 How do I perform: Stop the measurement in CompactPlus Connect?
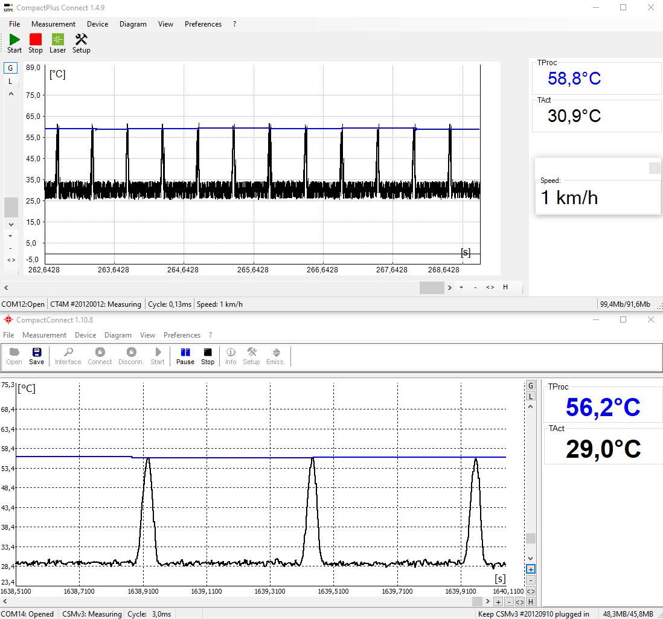tap(35, 42)
